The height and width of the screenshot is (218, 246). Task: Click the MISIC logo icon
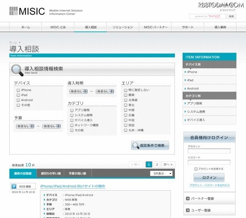pos(13,11)
